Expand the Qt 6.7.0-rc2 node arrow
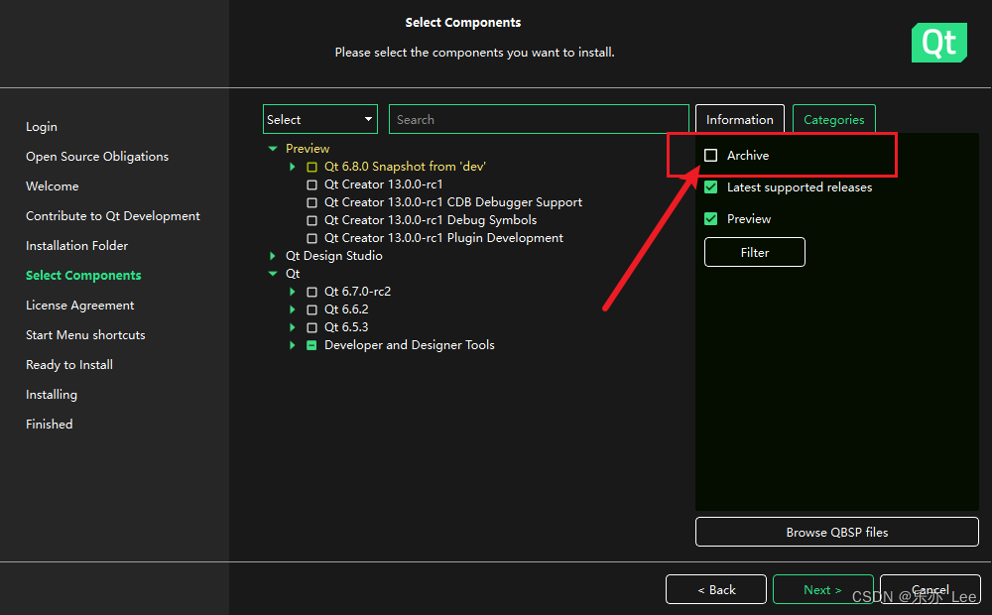 (x=293, y=291)
